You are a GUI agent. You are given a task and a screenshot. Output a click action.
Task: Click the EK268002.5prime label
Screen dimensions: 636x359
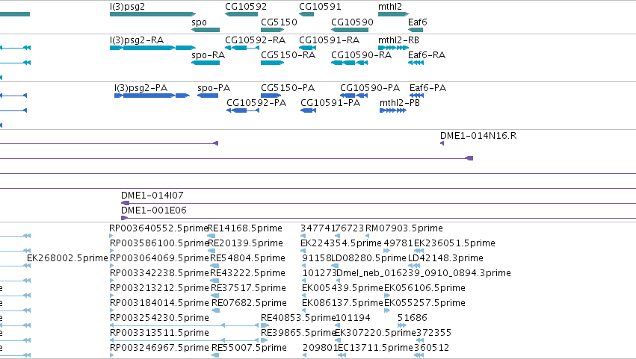(67, 258)
